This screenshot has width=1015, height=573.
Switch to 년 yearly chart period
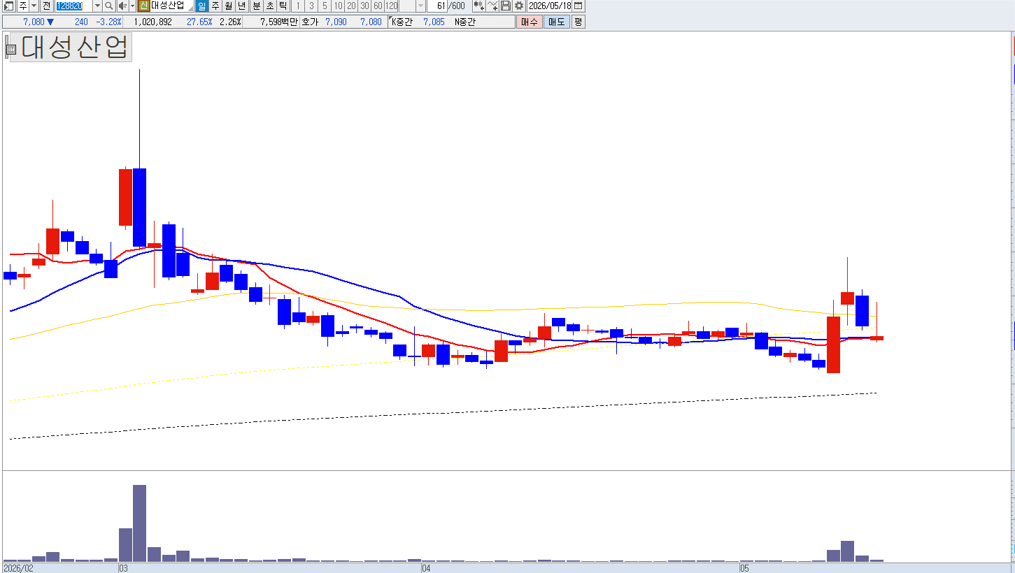pyautogui.click(x=242, y=6)
